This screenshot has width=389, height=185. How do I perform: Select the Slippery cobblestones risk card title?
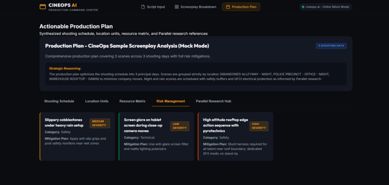64,122
